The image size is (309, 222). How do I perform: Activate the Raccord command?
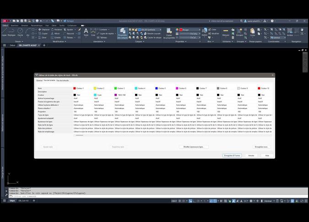click(x=69, y=33)
